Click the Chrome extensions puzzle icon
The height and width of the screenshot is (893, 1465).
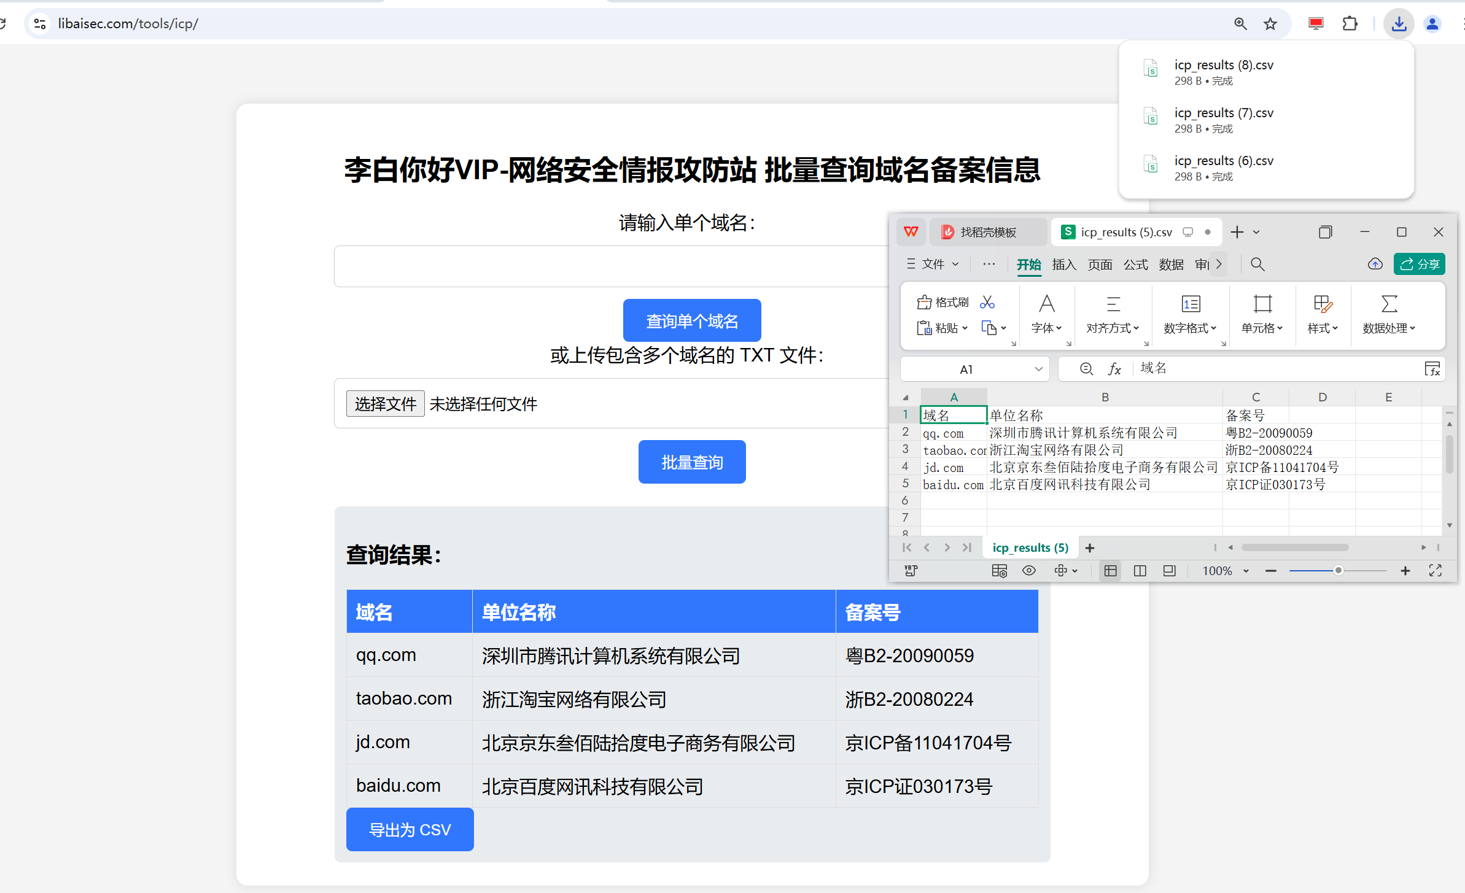point(1350,23)
